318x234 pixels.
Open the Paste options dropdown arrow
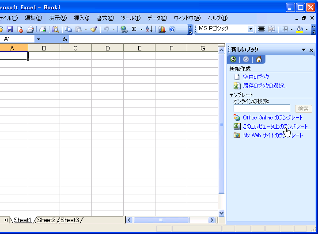click(x=86, y=29)
